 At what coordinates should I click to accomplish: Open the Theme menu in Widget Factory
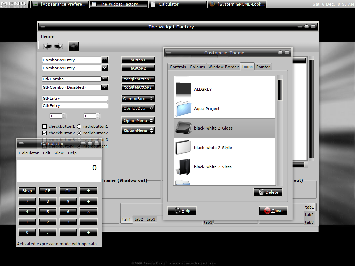tap(47, 36)
